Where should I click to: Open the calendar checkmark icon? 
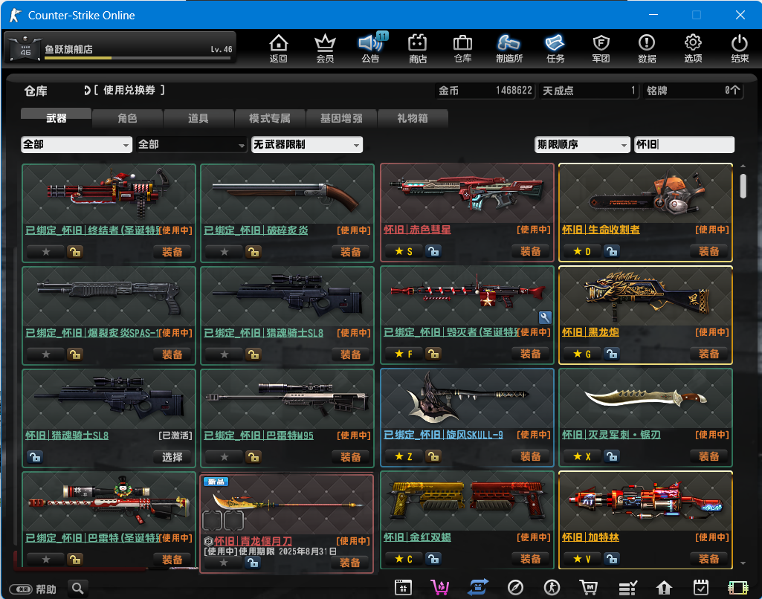(x=700, y=587)
